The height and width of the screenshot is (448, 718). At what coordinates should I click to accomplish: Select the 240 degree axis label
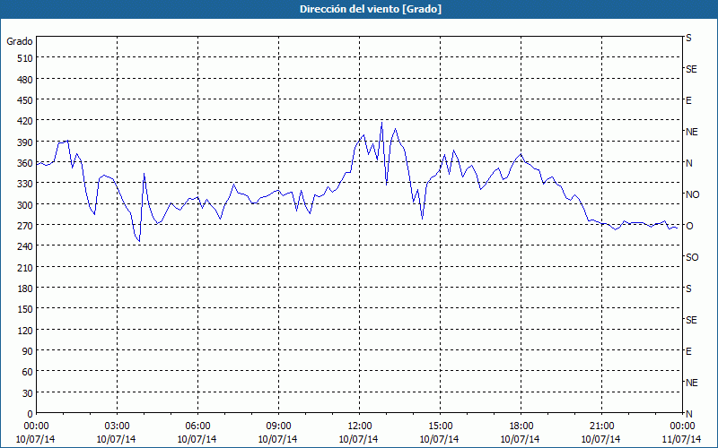[25, 247]
